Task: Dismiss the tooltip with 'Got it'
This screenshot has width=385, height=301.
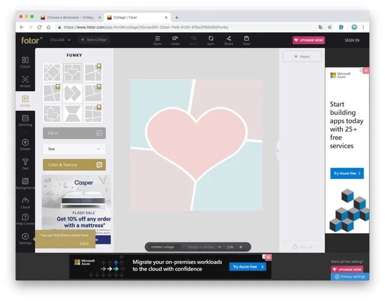Action: coord(84,243)
